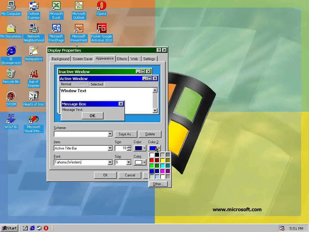Select the Microsoft Excel desktop shortcut

click(x=56, y=10)
